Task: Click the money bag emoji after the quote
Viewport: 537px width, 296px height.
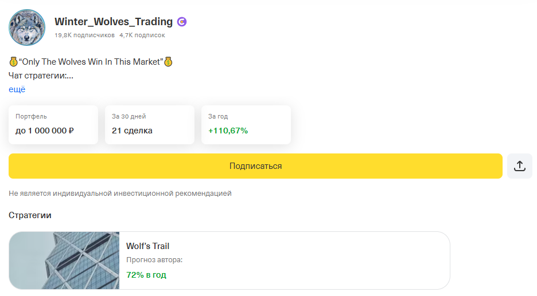Action: pos(168,61)
